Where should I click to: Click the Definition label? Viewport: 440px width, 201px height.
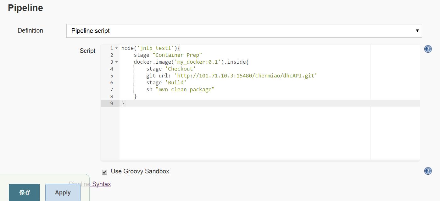30,30
